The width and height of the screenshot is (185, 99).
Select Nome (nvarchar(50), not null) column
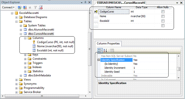55,46
